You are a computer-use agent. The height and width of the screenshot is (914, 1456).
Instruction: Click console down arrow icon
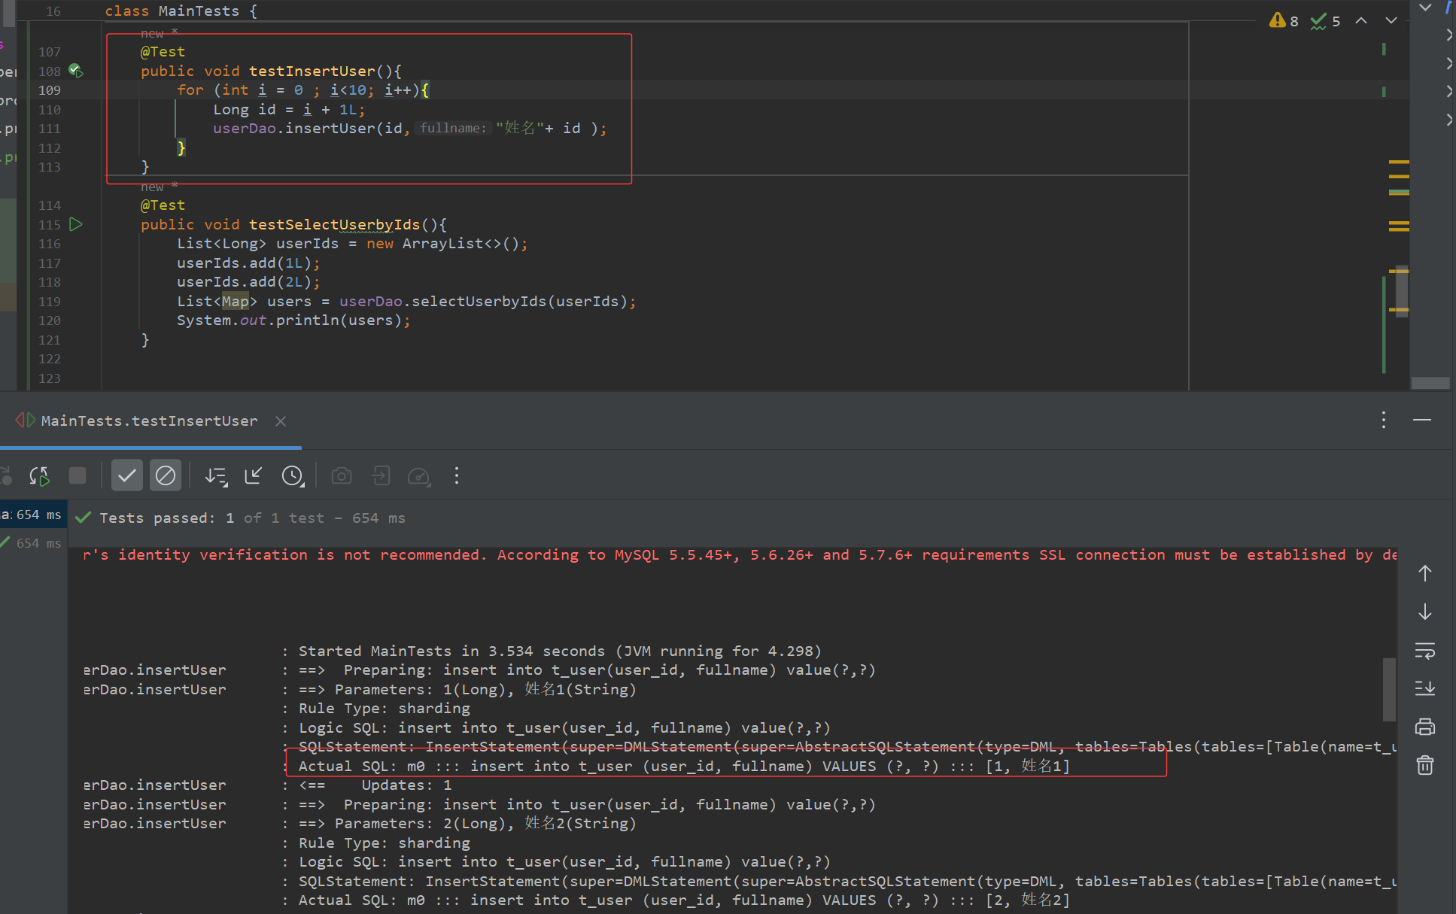(1425, 612)
